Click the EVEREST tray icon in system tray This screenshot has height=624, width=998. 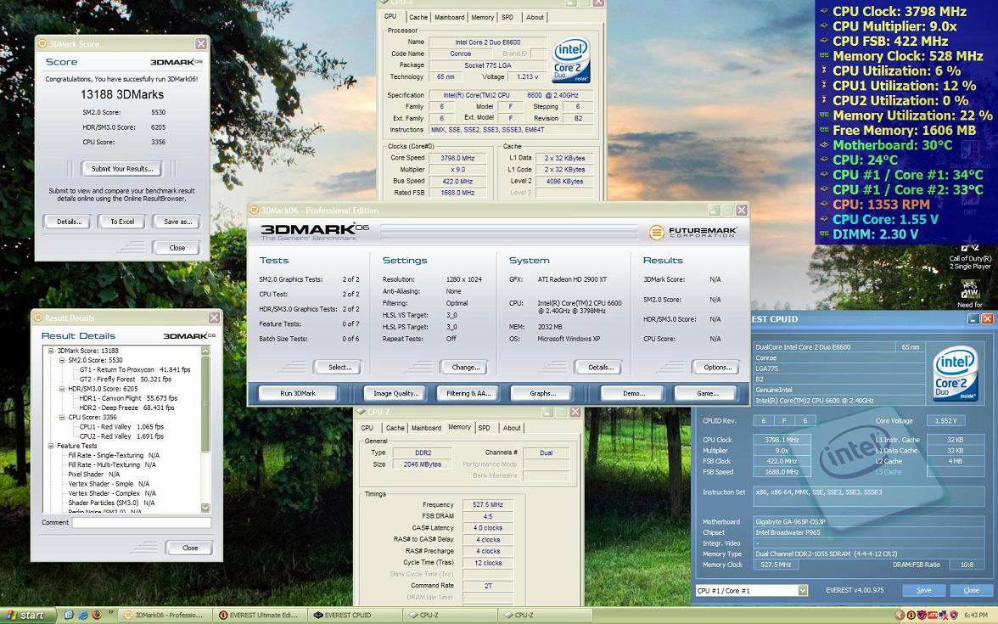click(911, 615)
